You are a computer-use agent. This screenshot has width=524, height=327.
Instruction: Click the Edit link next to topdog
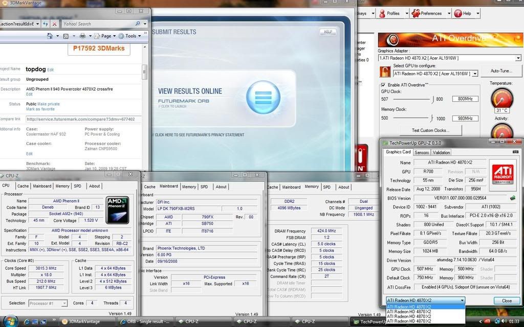click(51, 70)
